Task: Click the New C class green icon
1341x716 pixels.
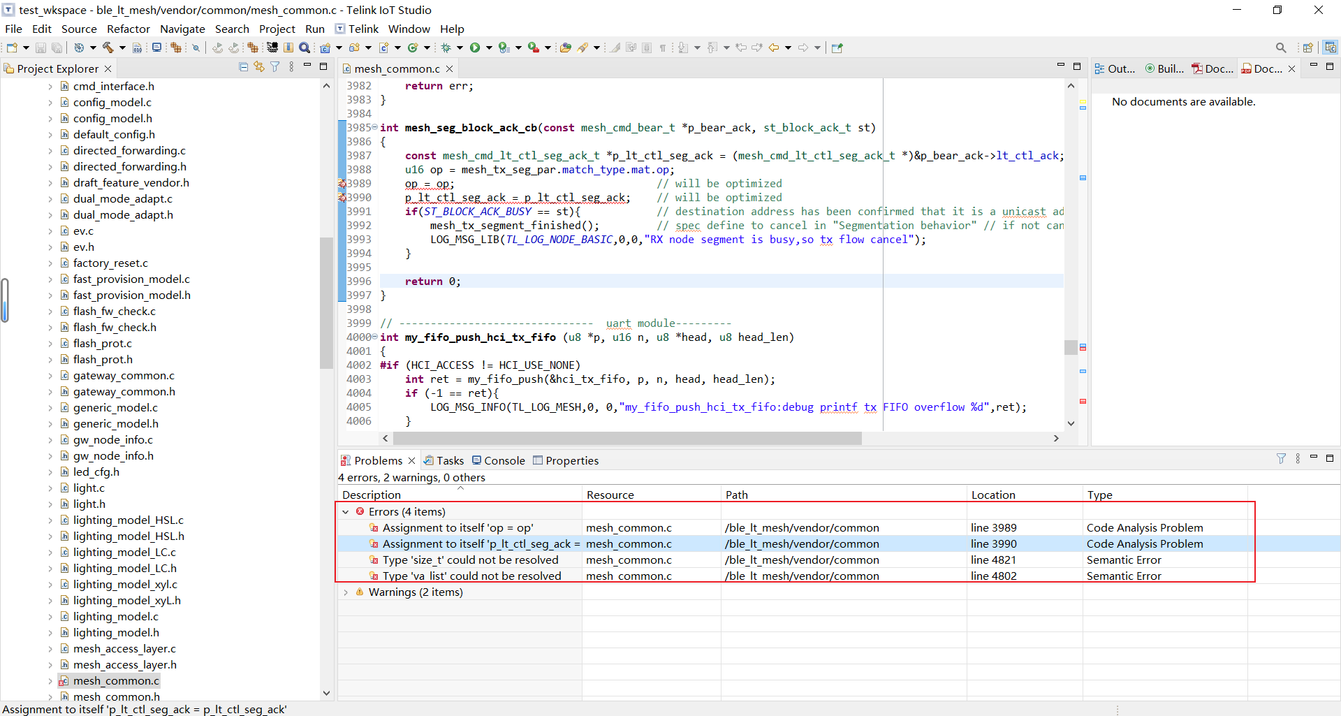Action: (x=413, y=48)
